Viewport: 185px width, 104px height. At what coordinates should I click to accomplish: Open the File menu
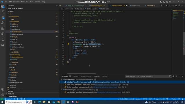[6, 2]
